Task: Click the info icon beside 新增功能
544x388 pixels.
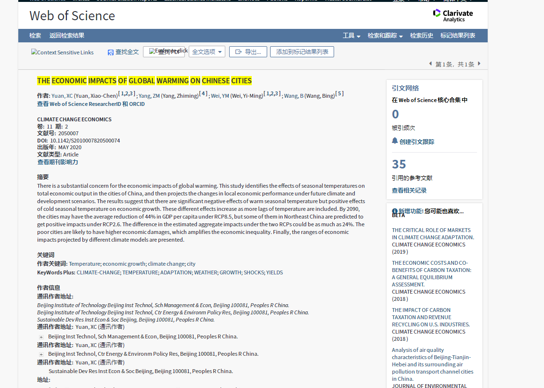Action: tap(395, 211)
